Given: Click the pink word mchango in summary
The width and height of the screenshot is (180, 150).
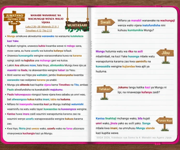Looking at the screenshot, I should (45, 60).
